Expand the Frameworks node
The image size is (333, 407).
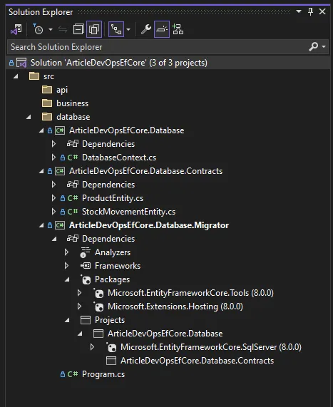pos(66,266)
